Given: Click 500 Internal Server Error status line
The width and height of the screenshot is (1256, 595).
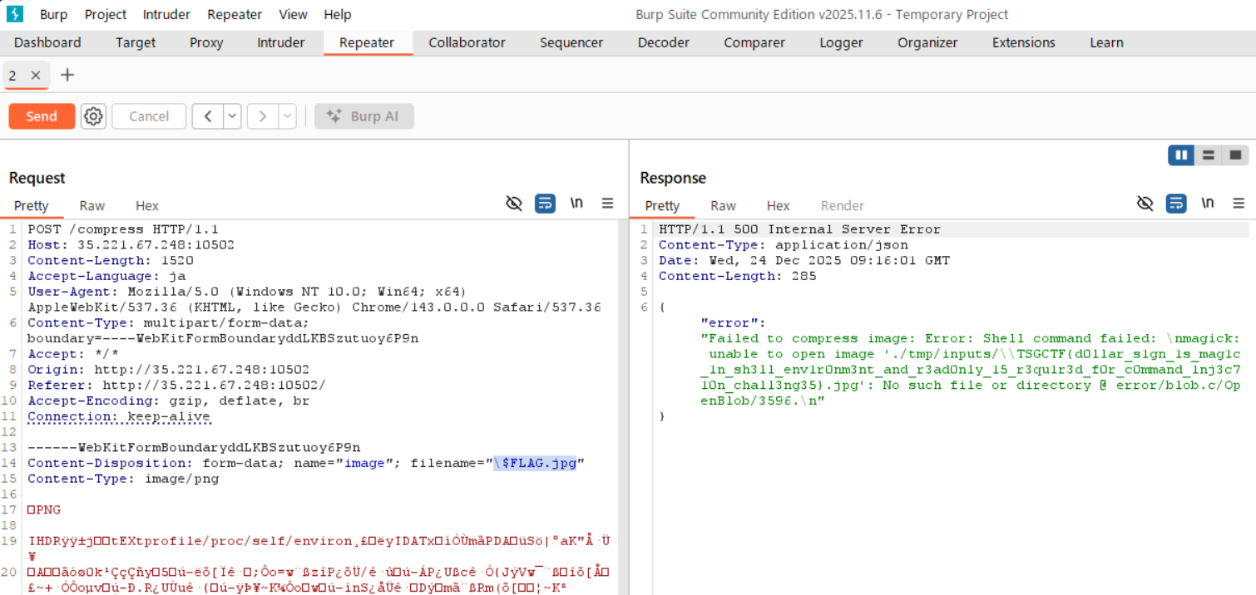Looking at the screenshot, I should [799, 229].
